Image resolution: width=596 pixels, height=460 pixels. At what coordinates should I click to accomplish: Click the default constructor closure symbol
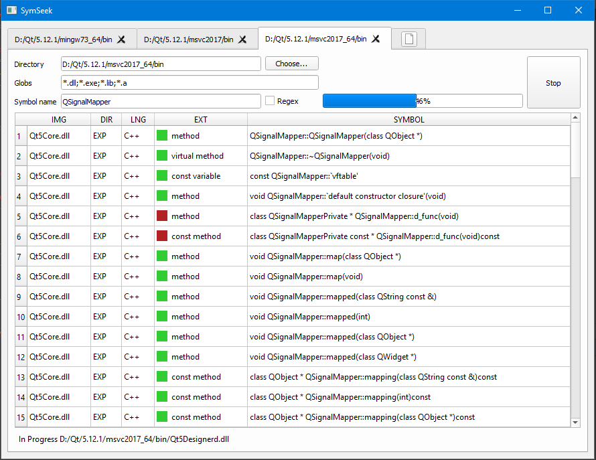point(348,196)
